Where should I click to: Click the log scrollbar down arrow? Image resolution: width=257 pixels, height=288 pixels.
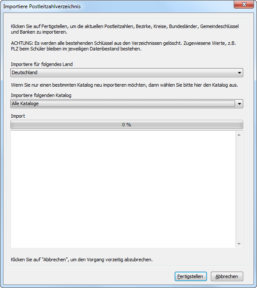click(x=239, y=244)
